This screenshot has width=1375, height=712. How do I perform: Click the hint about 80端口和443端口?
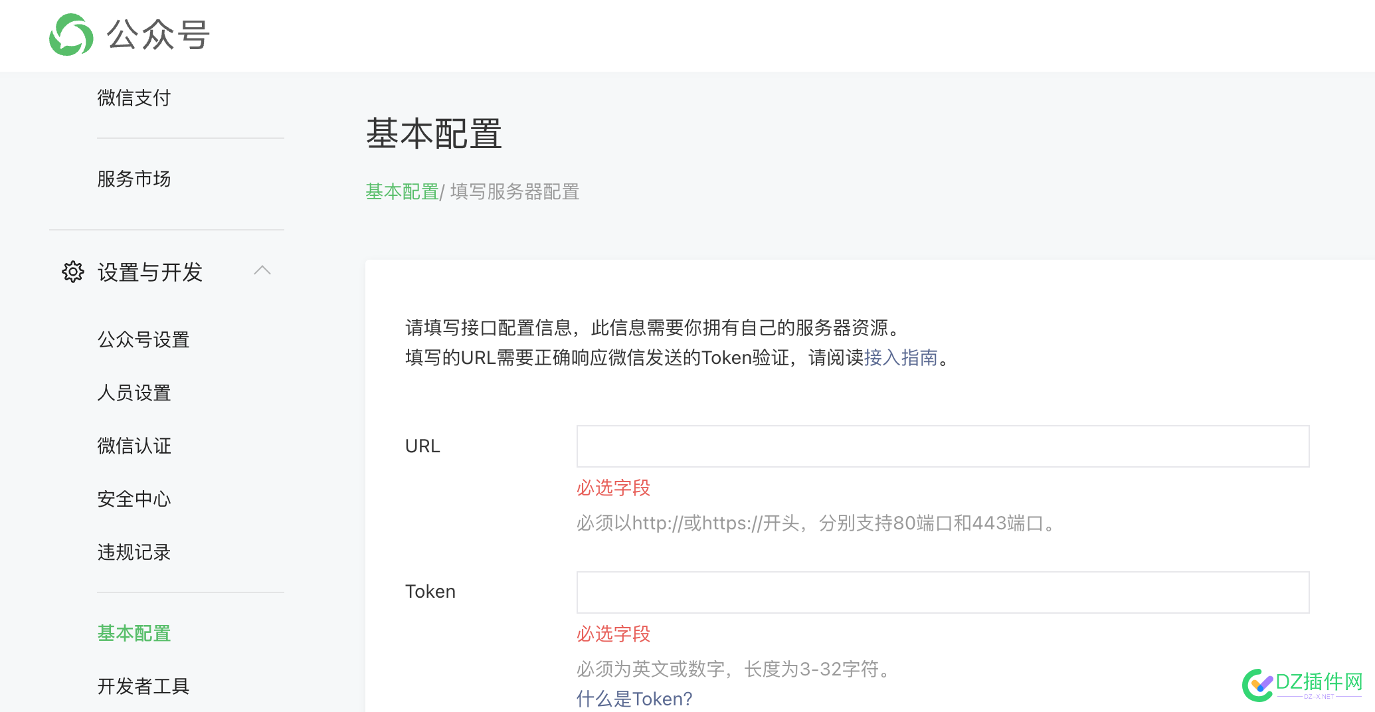coord(816,523)
